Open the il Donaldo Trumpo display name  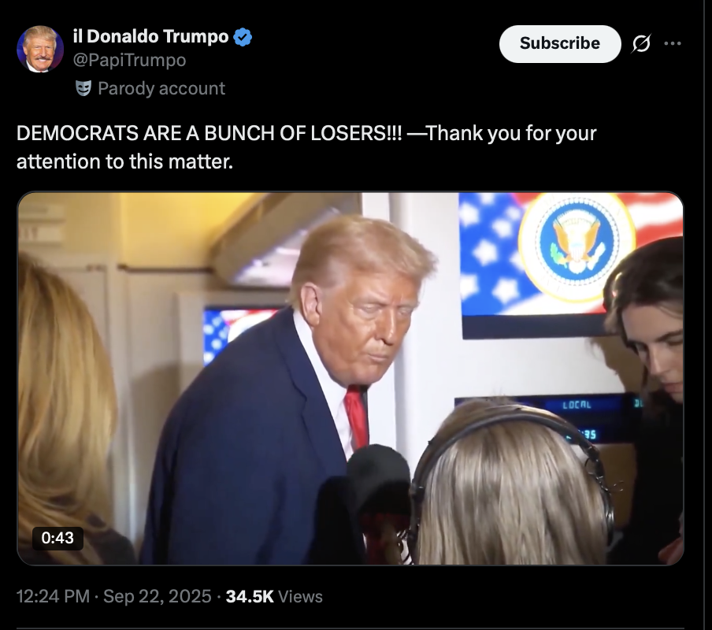[150, 36]
